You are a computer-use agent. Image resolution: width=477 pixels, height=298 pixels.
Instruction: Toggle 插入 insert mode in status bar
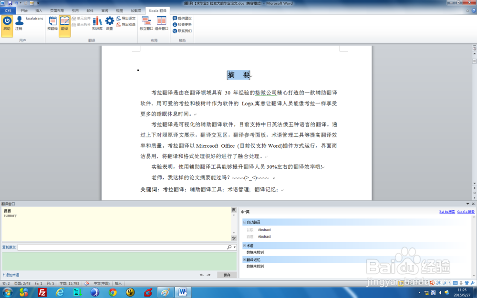pyautogui.click(x=118, y=283)
